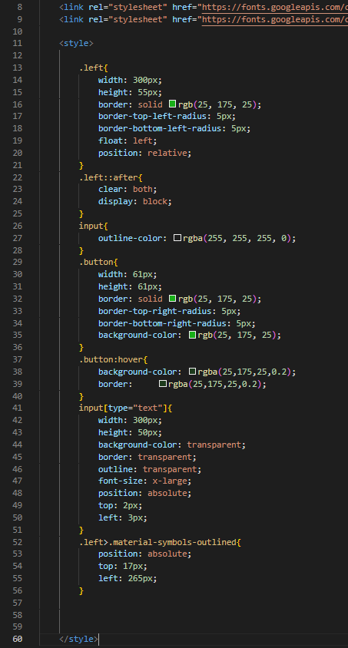Click the input[type="text"] selector
The height and width of the screenshot is (648, 348).
click(125, 408)
